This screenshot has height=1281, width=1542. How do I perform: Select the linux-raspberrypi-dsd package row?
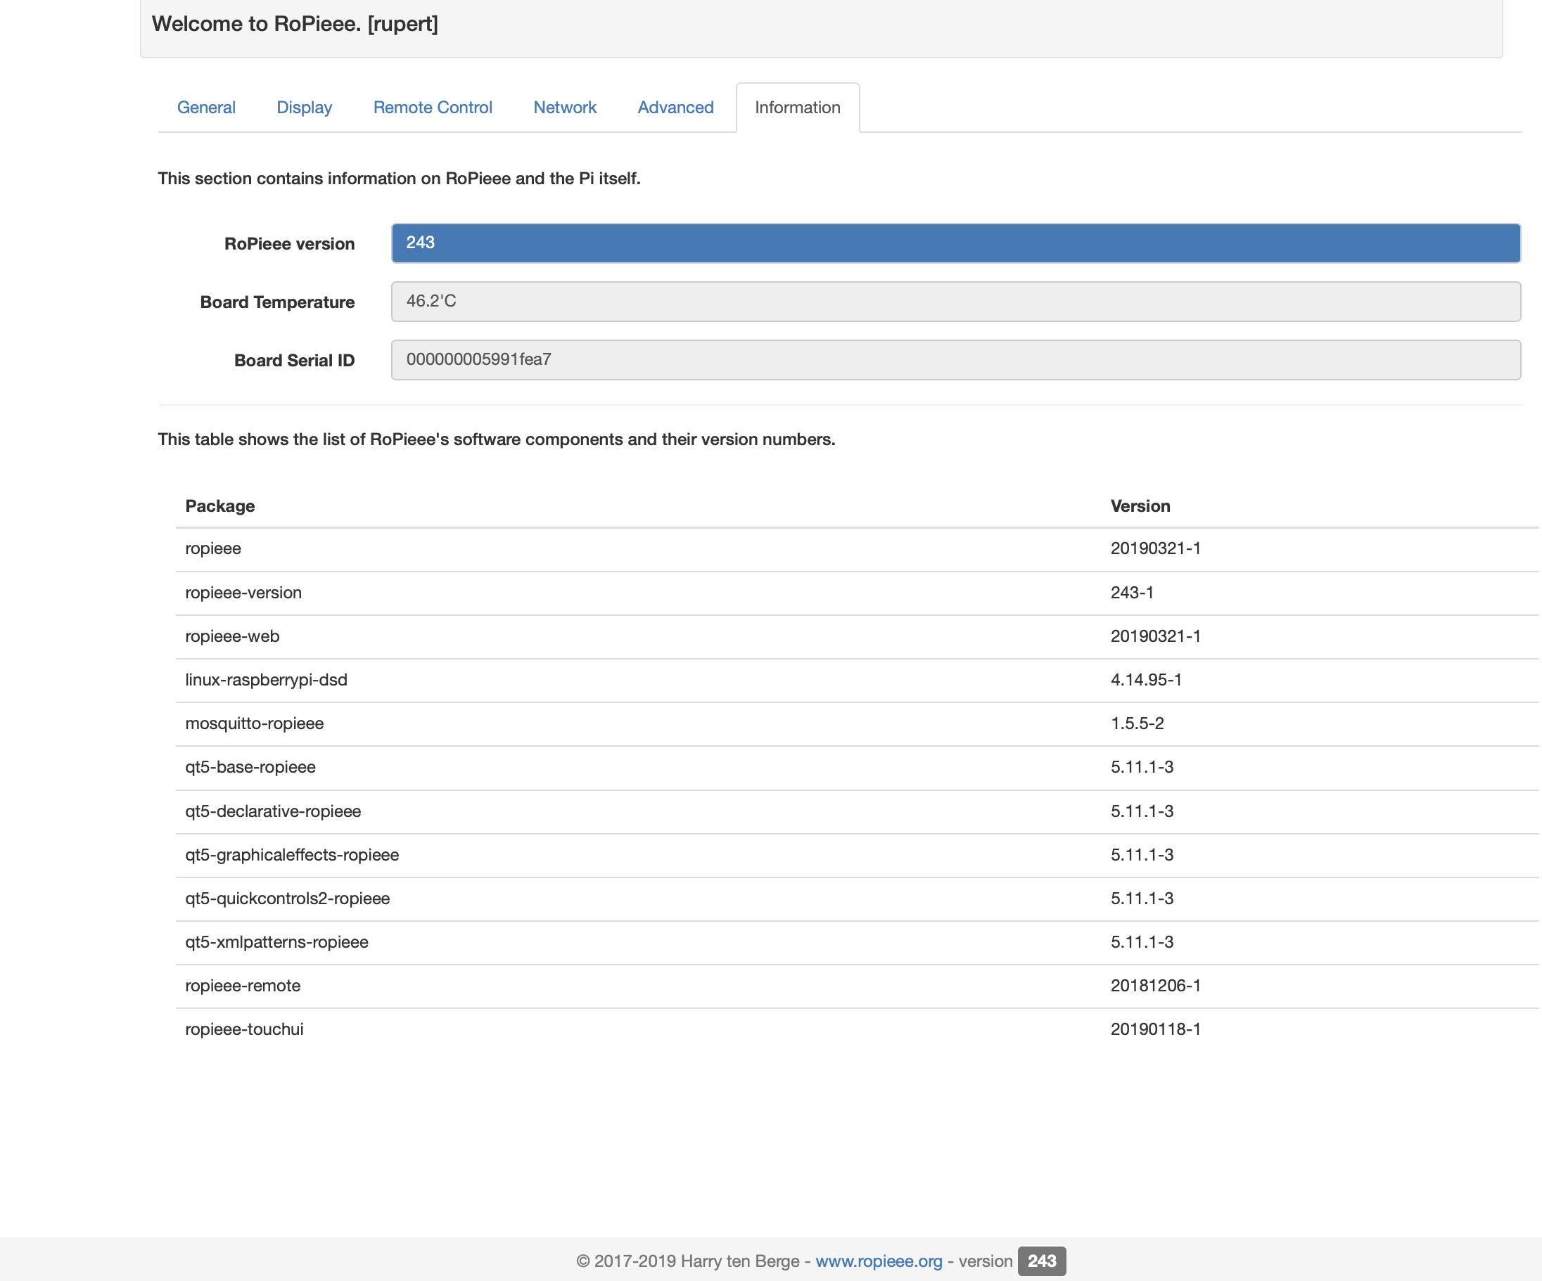(266, 679)
